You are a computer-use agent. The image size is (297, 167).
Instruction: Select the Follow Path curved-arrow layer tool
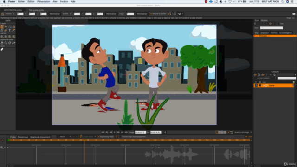[x=10, y=27]
